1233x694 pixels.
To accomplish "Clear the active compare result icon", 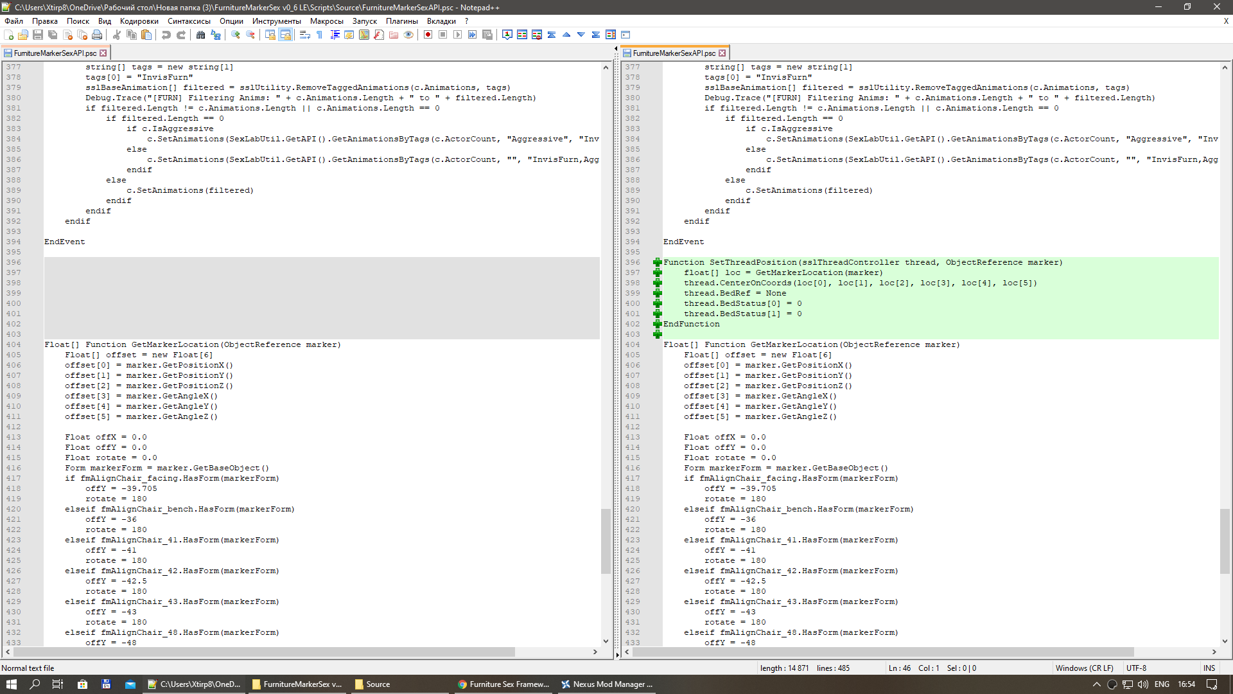I will [537, 35].
